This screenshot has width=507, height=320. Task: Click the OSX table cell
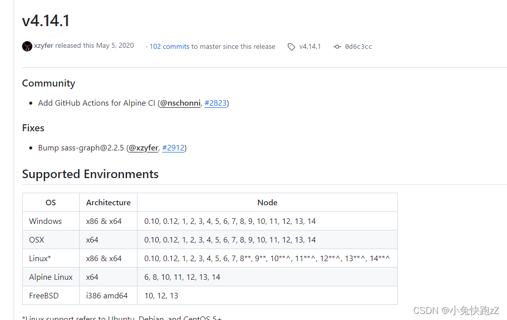click(x=51, y=240)
